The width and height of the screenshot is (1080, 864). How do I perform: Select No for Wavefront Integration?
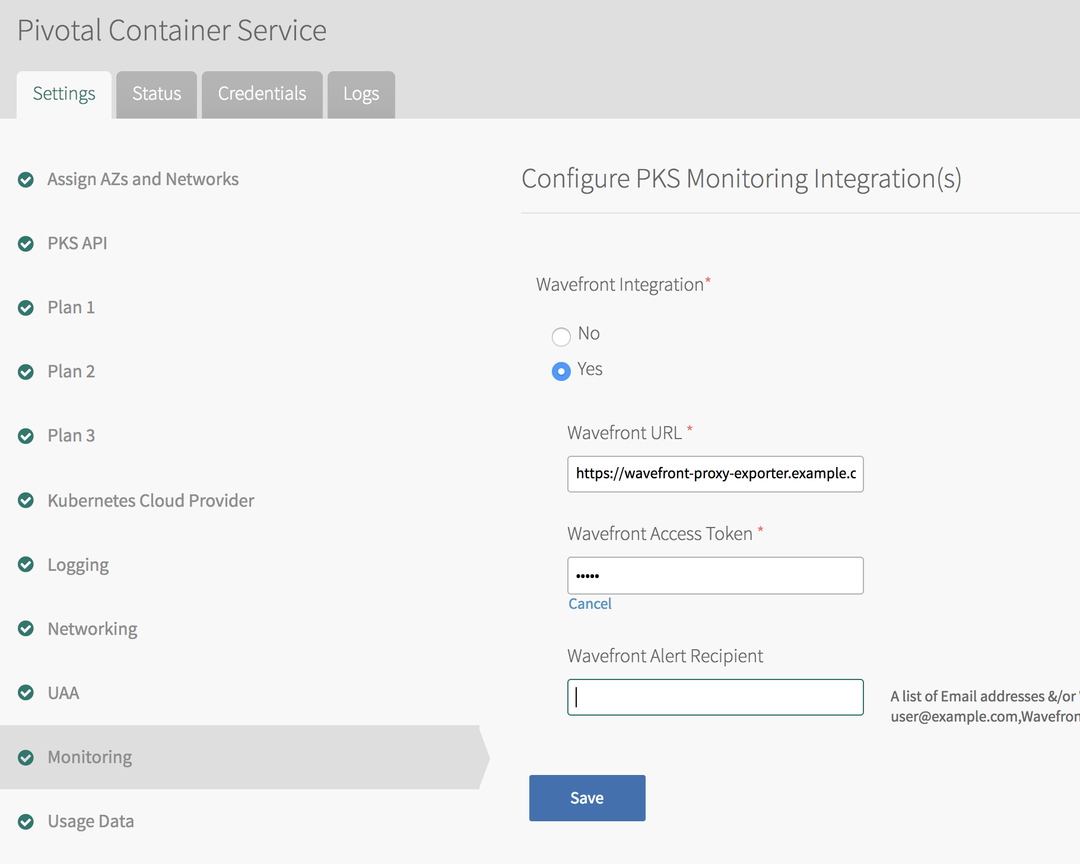561,336
